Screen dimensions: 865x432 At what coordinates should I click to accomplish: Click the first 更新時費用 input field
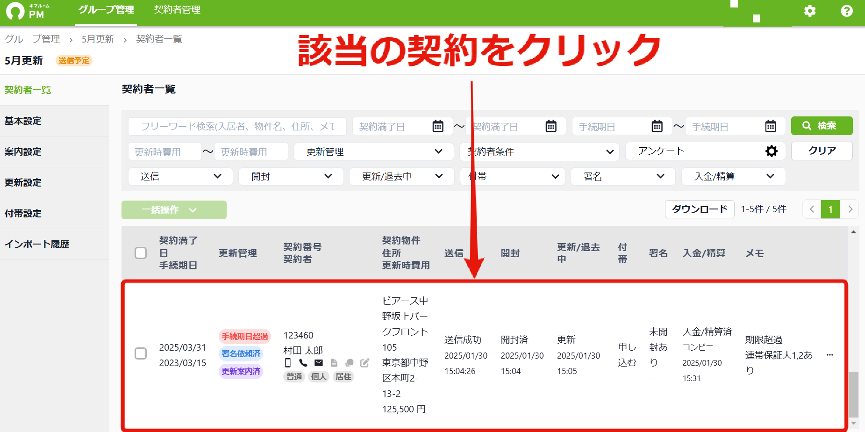pyautogui.click(x=164, y=151)
